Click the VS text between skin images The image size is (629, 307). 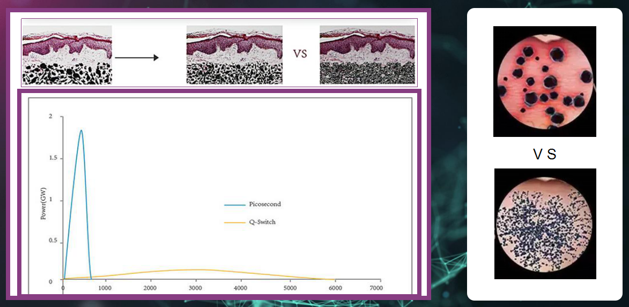click(x=300, y=54)
